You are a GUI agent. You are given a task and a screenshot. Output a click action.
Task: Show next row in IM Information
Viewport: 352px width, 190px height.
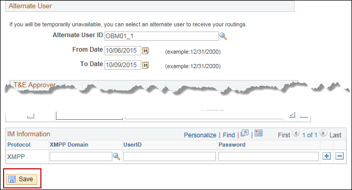coord(323,133)
